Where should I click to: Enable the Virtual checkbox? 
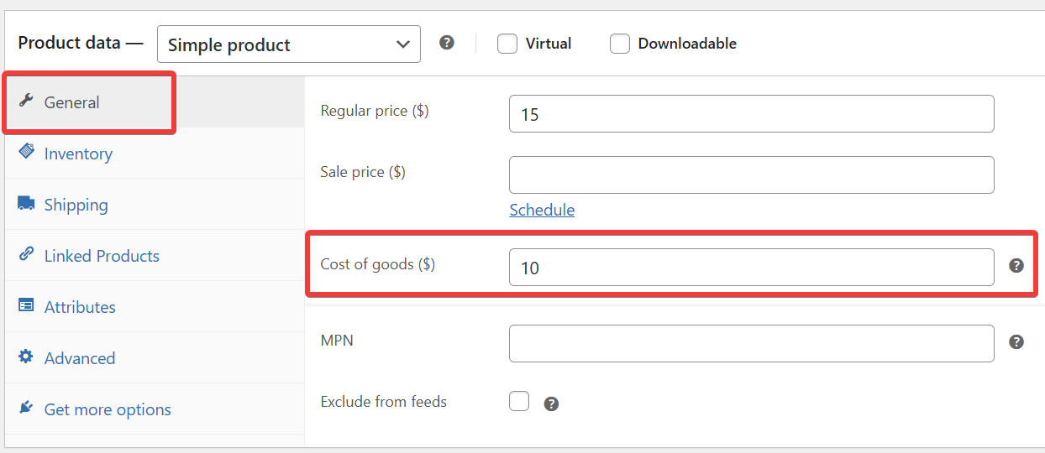(507, 44)
